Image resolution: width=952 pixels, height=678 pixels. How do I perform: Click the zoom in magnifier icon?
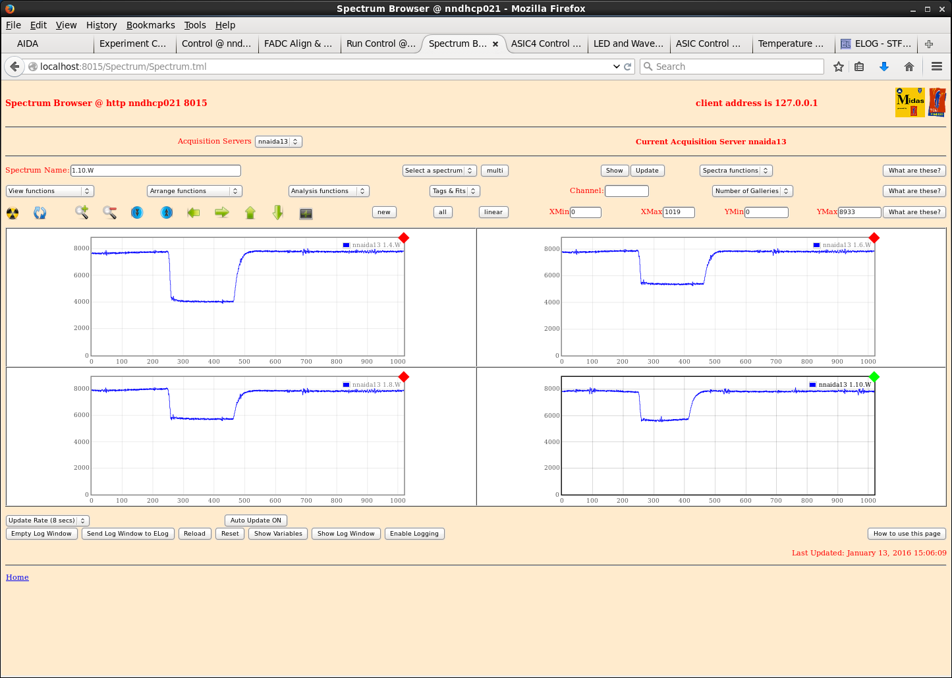(82, 212)
